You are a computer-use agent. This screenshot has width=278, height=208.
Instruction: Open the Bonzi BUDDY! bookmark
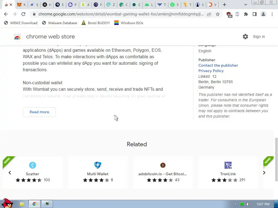coord(96,23)
